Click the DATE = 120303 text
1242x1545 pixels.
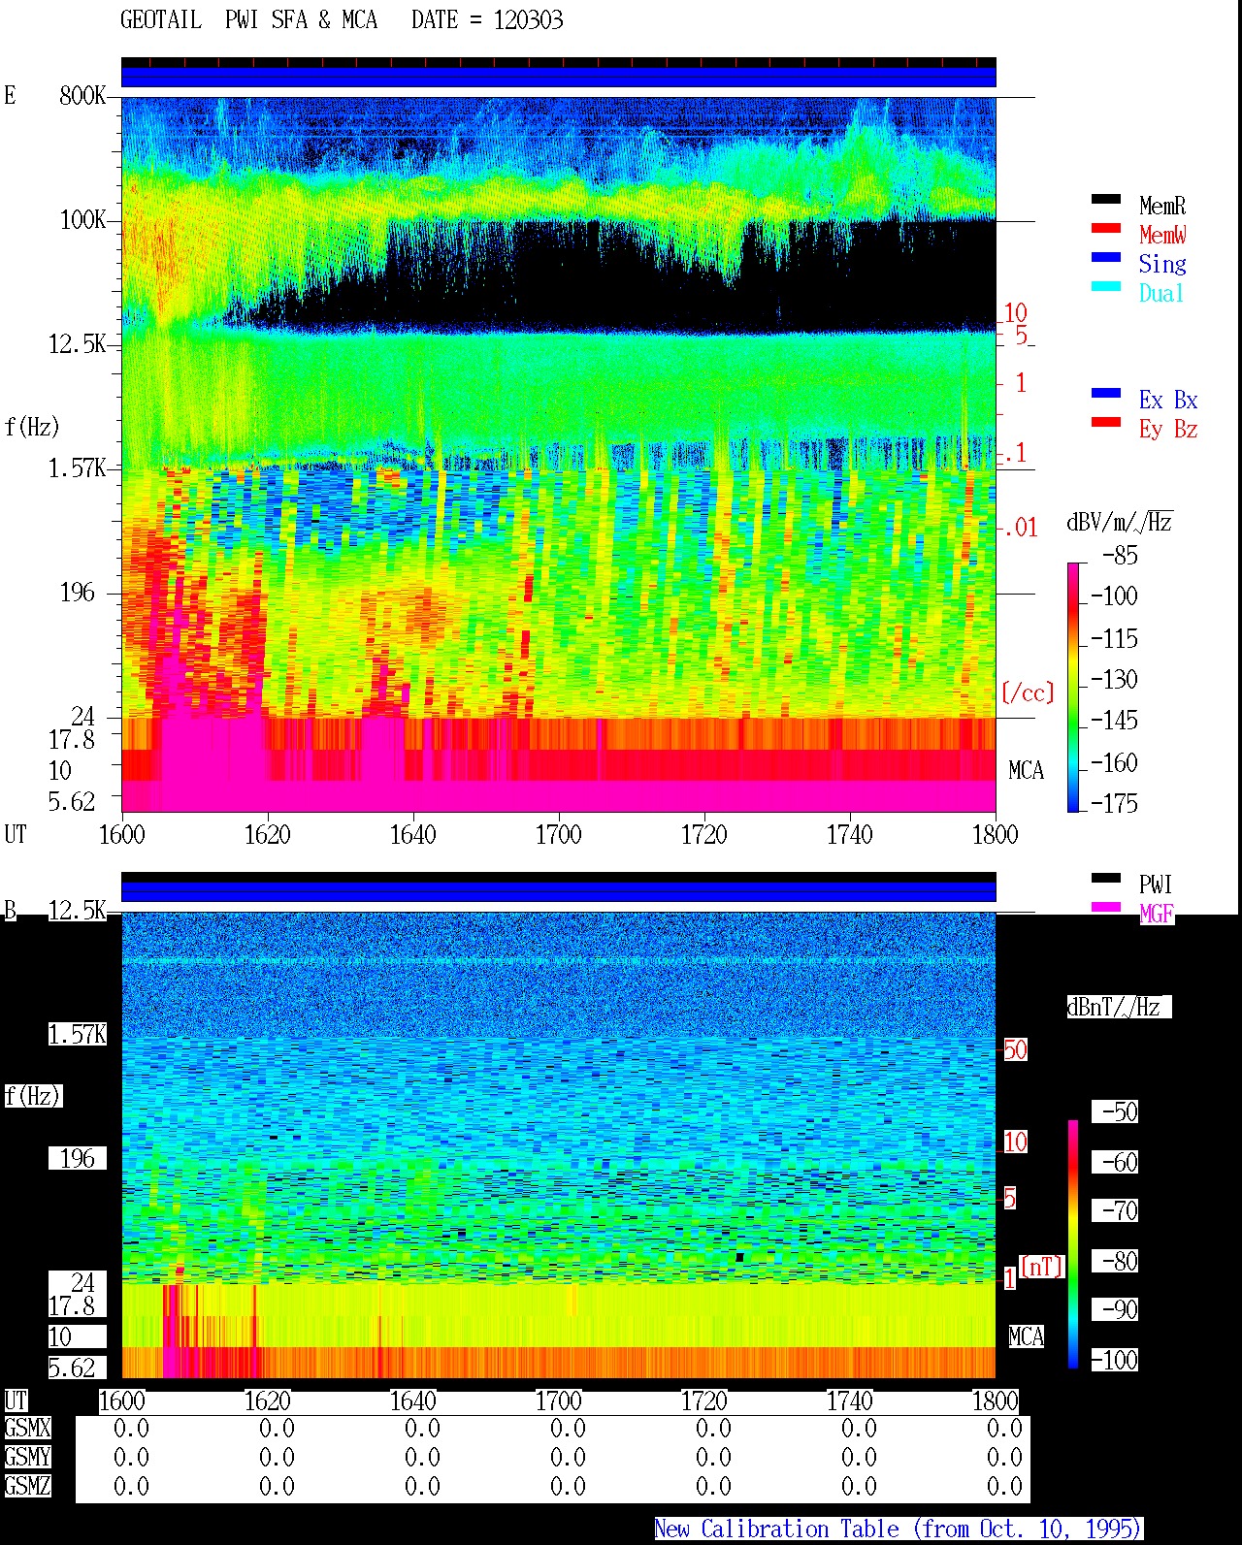tap(487, 20)
